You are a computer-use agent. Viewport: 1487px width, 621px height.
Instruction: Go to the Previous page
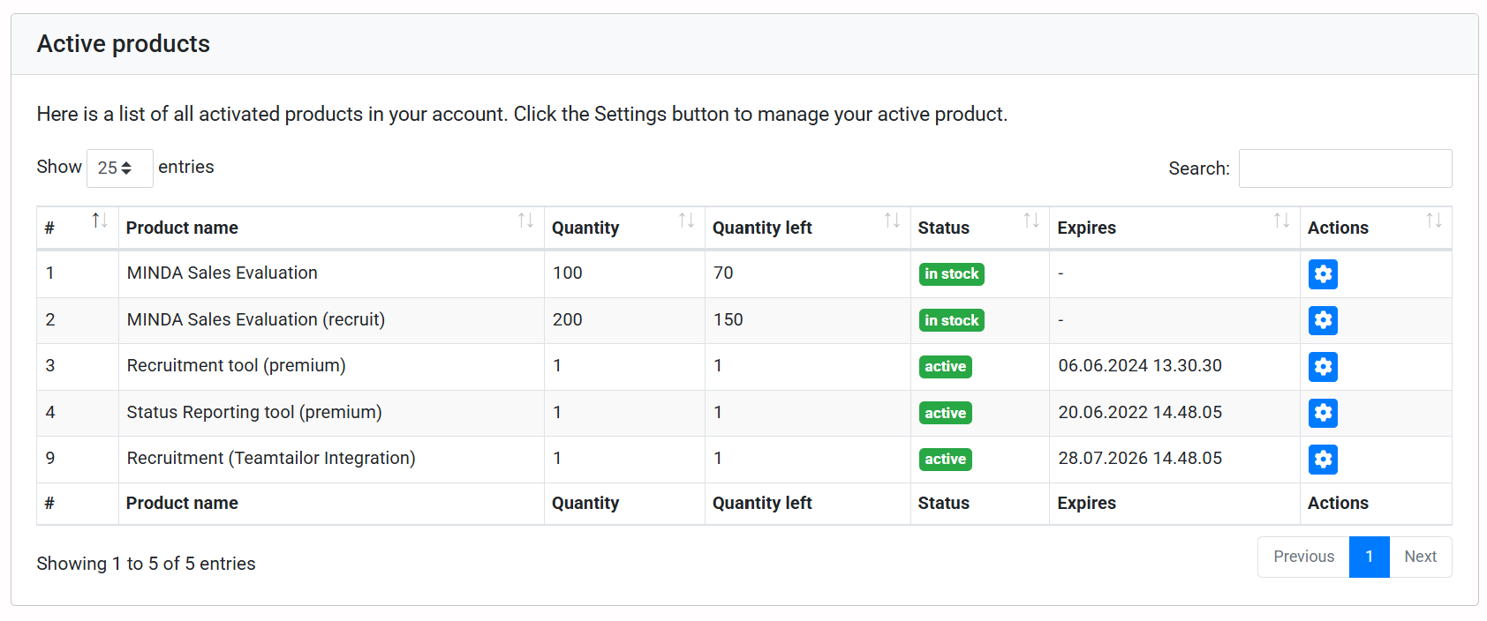pyautogui.click(x=1303, y=557)
